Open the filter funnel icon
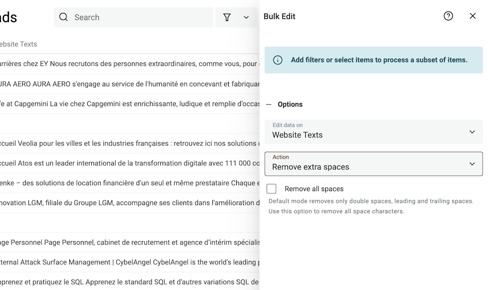Screen dimensions: 488x290 (227, 17)
